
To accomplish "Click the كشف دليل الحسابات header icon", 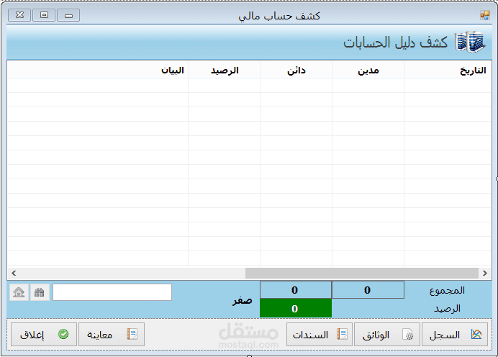I will [470, 42].
